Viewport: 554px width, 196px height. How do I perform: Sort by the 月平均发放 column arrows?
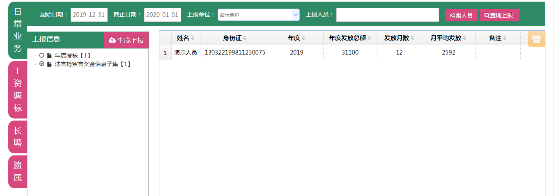click(x=464, y=38)
